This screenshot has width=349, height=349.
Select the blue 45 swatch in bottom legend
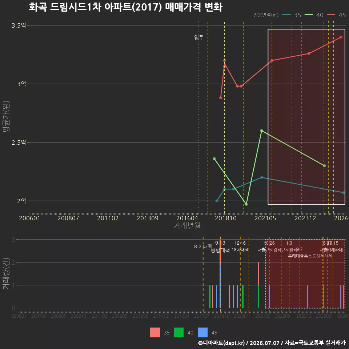[x=202, y=332]
